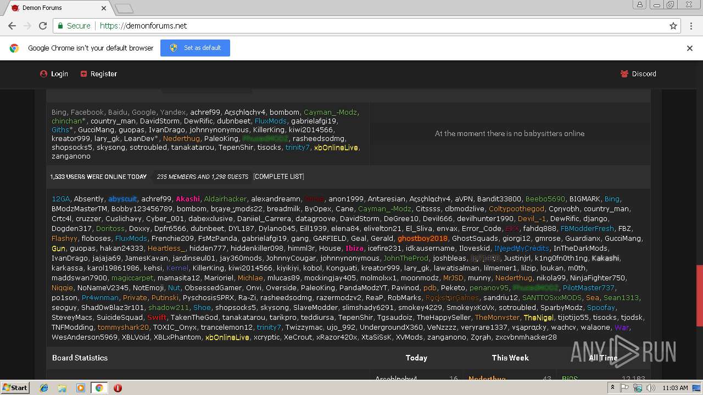The width and height of the screenshot is (703, 395).
Task: Show hidden system tray icons
Action: pyautogui.click(x=612, y=388)
